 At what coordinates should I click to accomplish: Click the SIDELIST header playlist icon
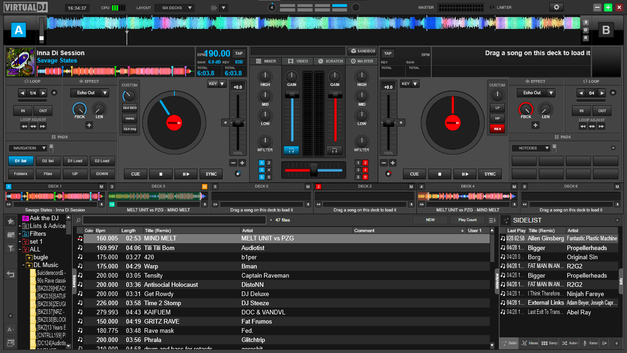click(x=506, y=220)
